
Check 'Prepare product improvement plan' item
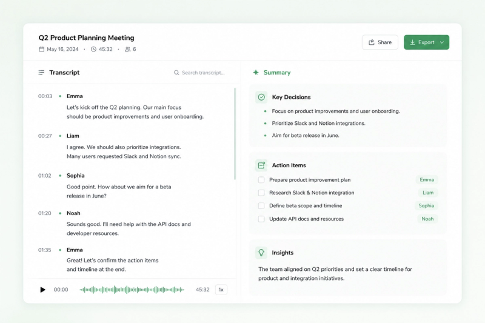[x=261, y=180]
